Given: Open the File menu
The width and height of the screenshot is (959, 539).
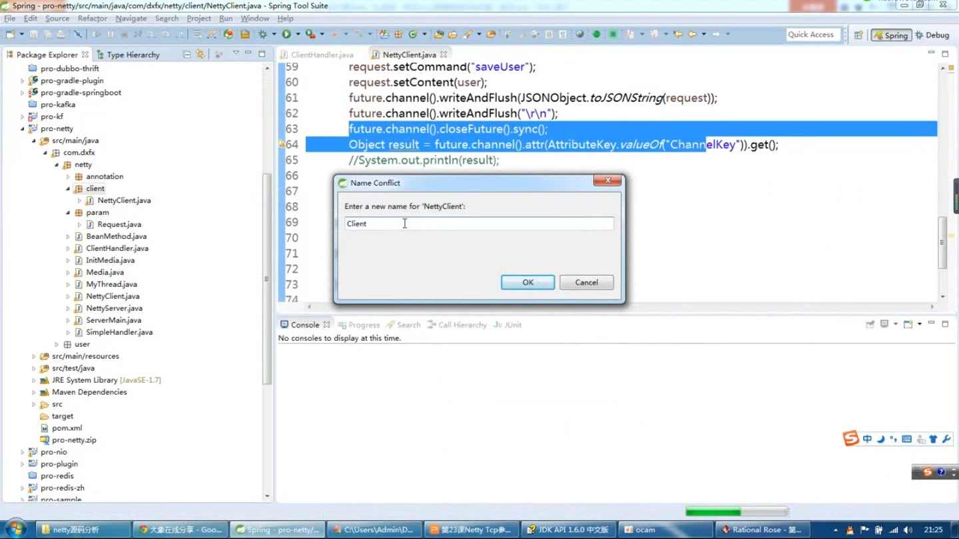Looking at the screenshot, I should 9,18.
